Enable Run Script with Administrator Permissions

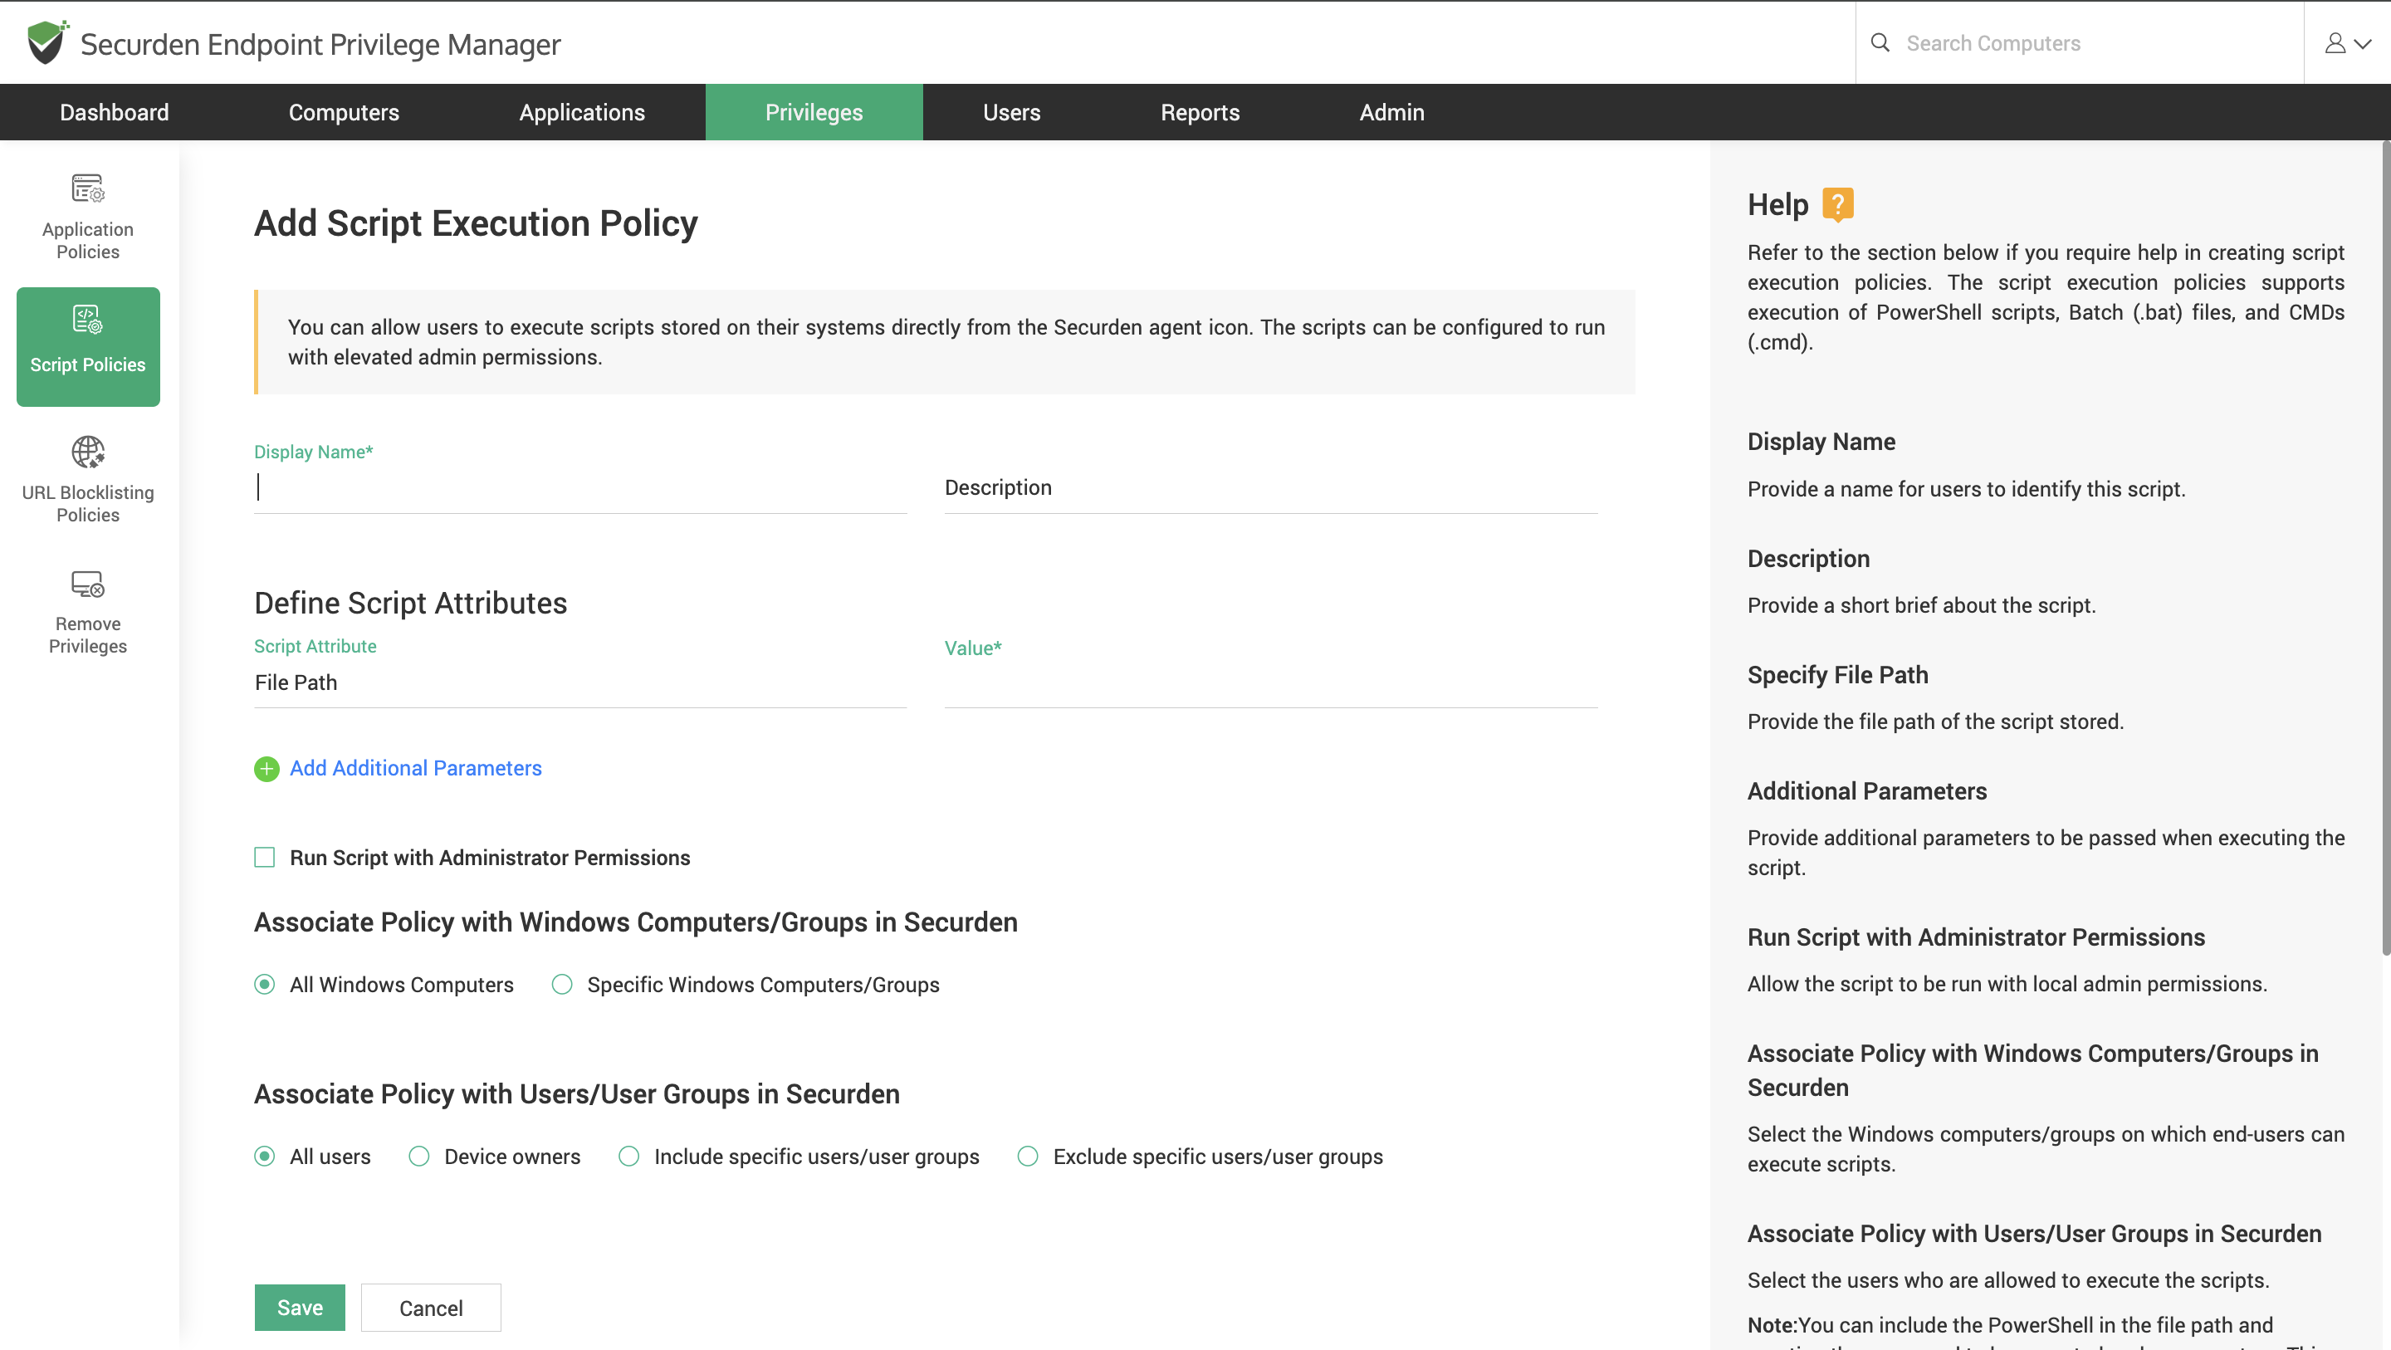coord(265,857)
